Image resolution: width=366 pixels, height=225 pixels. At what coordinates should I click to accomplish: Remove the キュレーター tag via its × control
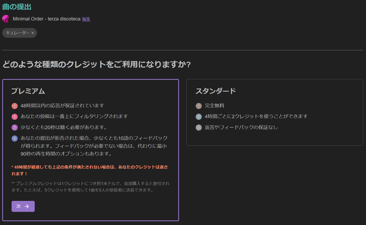coord(33,33)
